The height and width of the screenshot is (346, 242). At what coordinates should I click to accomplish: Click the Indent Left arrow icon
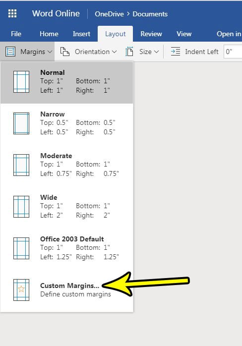point(176,52)
